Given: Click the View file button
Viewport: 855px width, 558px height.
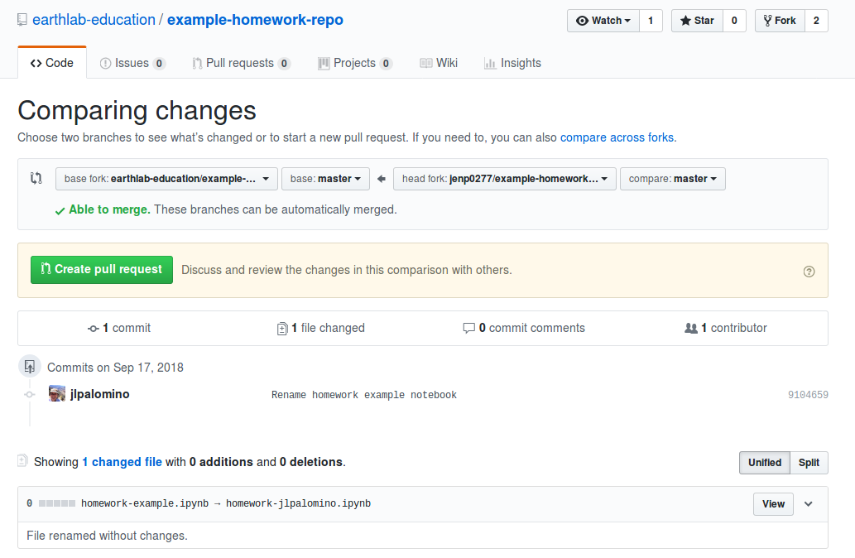Looking at the screenshot, I should coord(773,504).
